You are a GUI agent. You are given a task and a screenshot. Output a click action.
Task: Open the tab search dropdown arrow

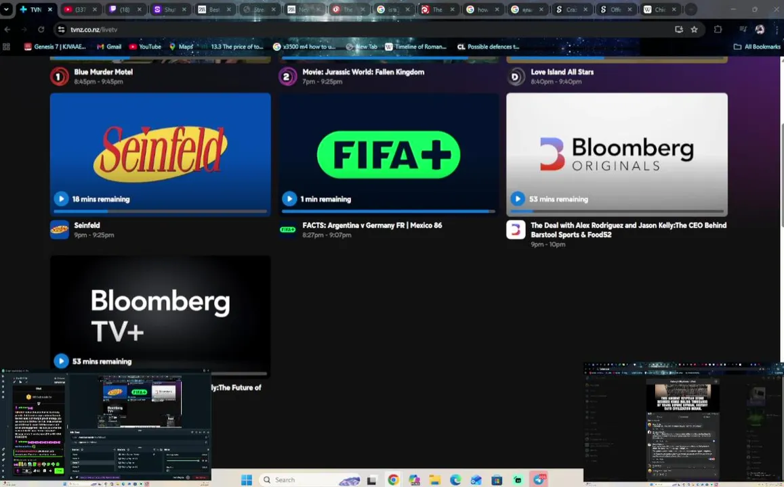click(6, 9)
